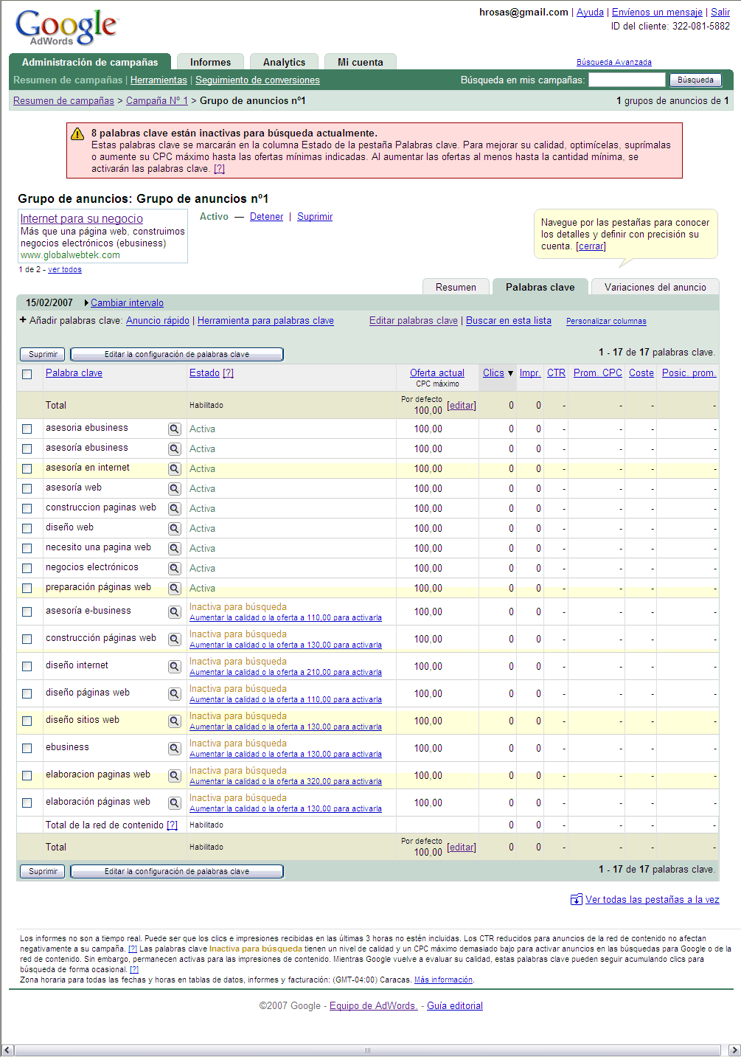Open "Personalizar columnas" options
The image size is (741, 1057).
point(606,321)
